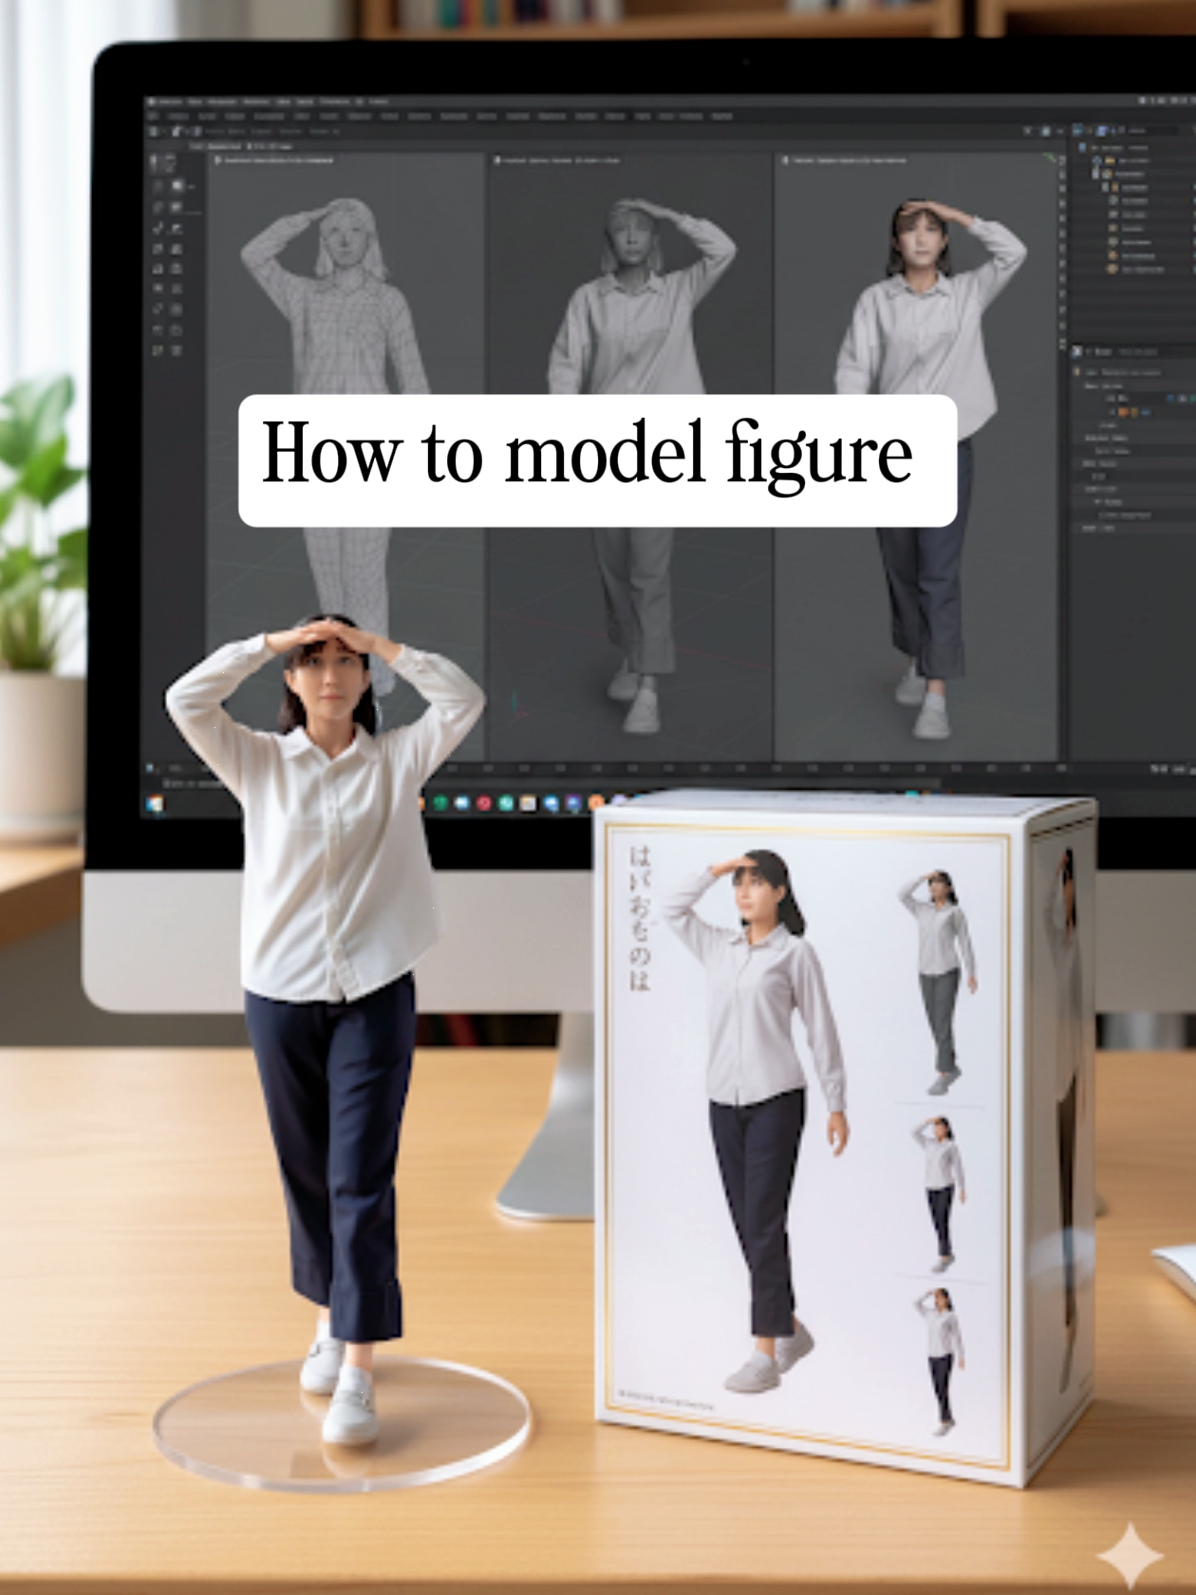Open the purple app icon in taskbar

[x=573, y=803]
